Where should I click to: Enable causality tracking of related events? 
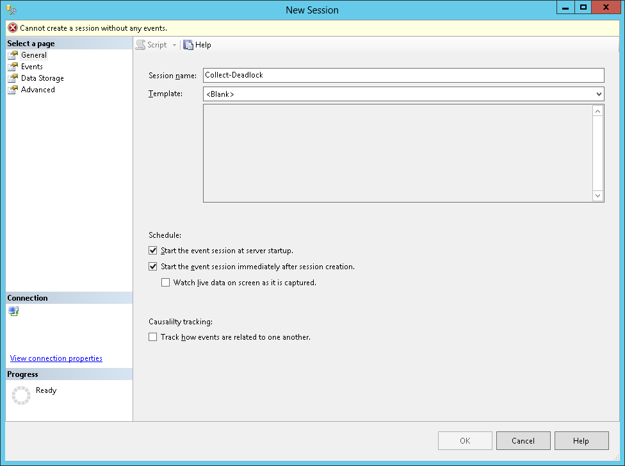coord(152,337)
